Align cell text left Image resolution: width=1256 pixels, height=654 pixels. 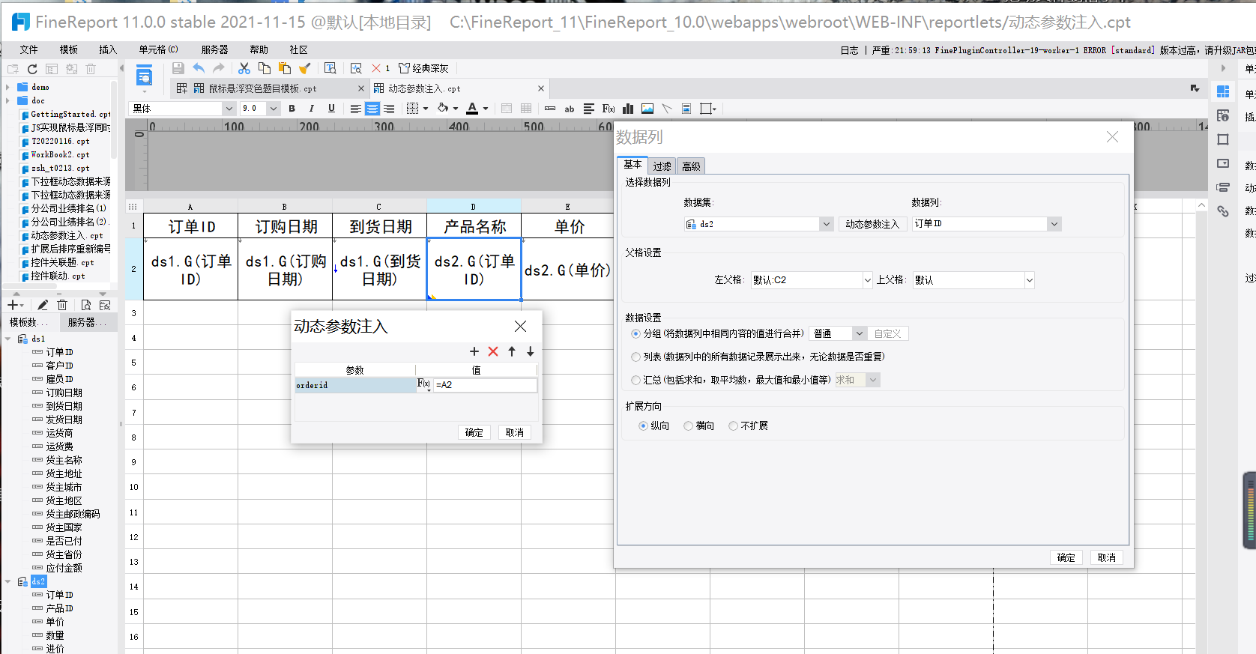point(356,109)
